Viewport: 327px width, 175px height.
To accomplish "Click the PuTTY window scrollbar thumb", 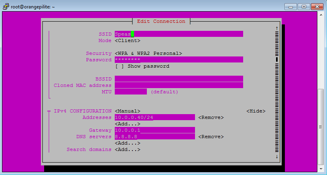I will click(x=321, y=127).
